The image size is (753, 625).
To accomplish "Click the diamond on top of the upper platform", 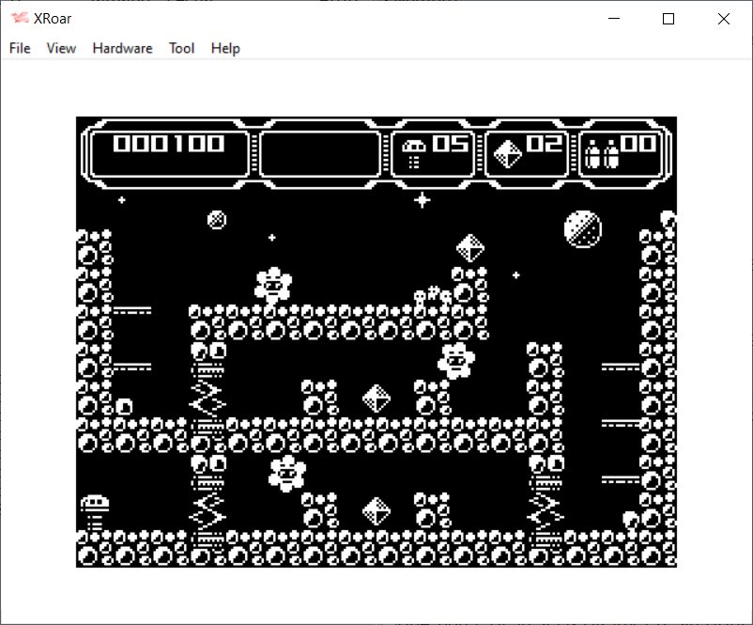I will 469,248.
